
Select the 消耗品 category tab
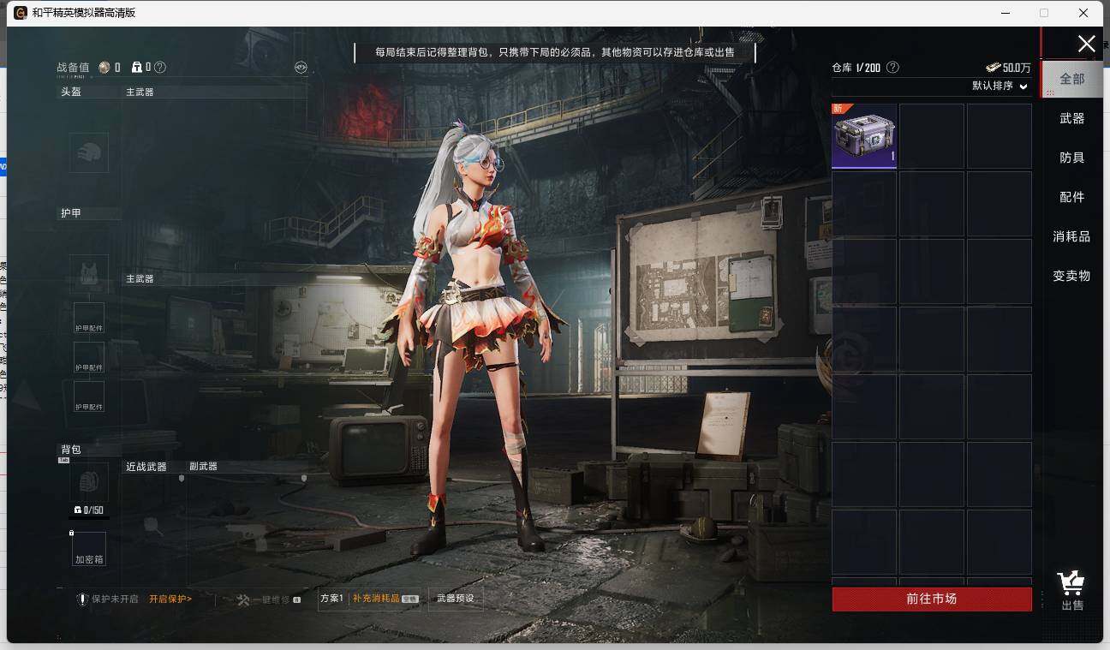click(1072, 236)
